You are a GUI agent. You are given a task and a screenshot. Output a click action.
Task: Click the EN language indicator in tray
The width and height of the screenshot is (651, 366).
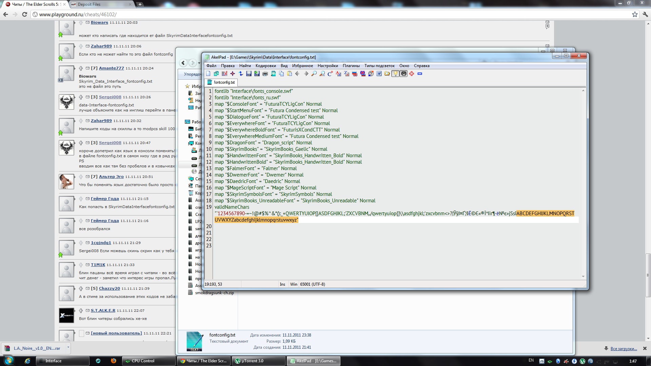(x=531, y=361)
